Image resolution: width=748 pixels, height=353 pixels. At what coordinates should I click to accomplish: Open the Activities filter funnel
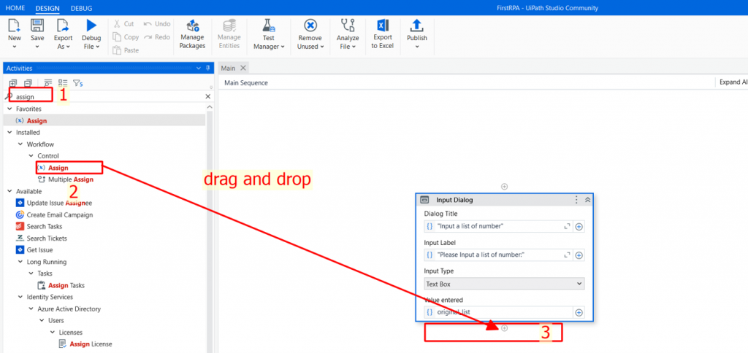coord(77,84)
